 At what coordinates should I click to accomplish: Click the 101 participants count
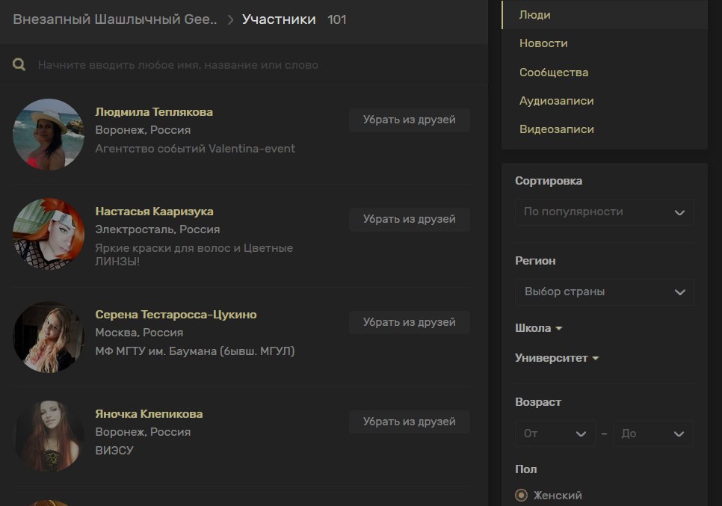[336, 19]
